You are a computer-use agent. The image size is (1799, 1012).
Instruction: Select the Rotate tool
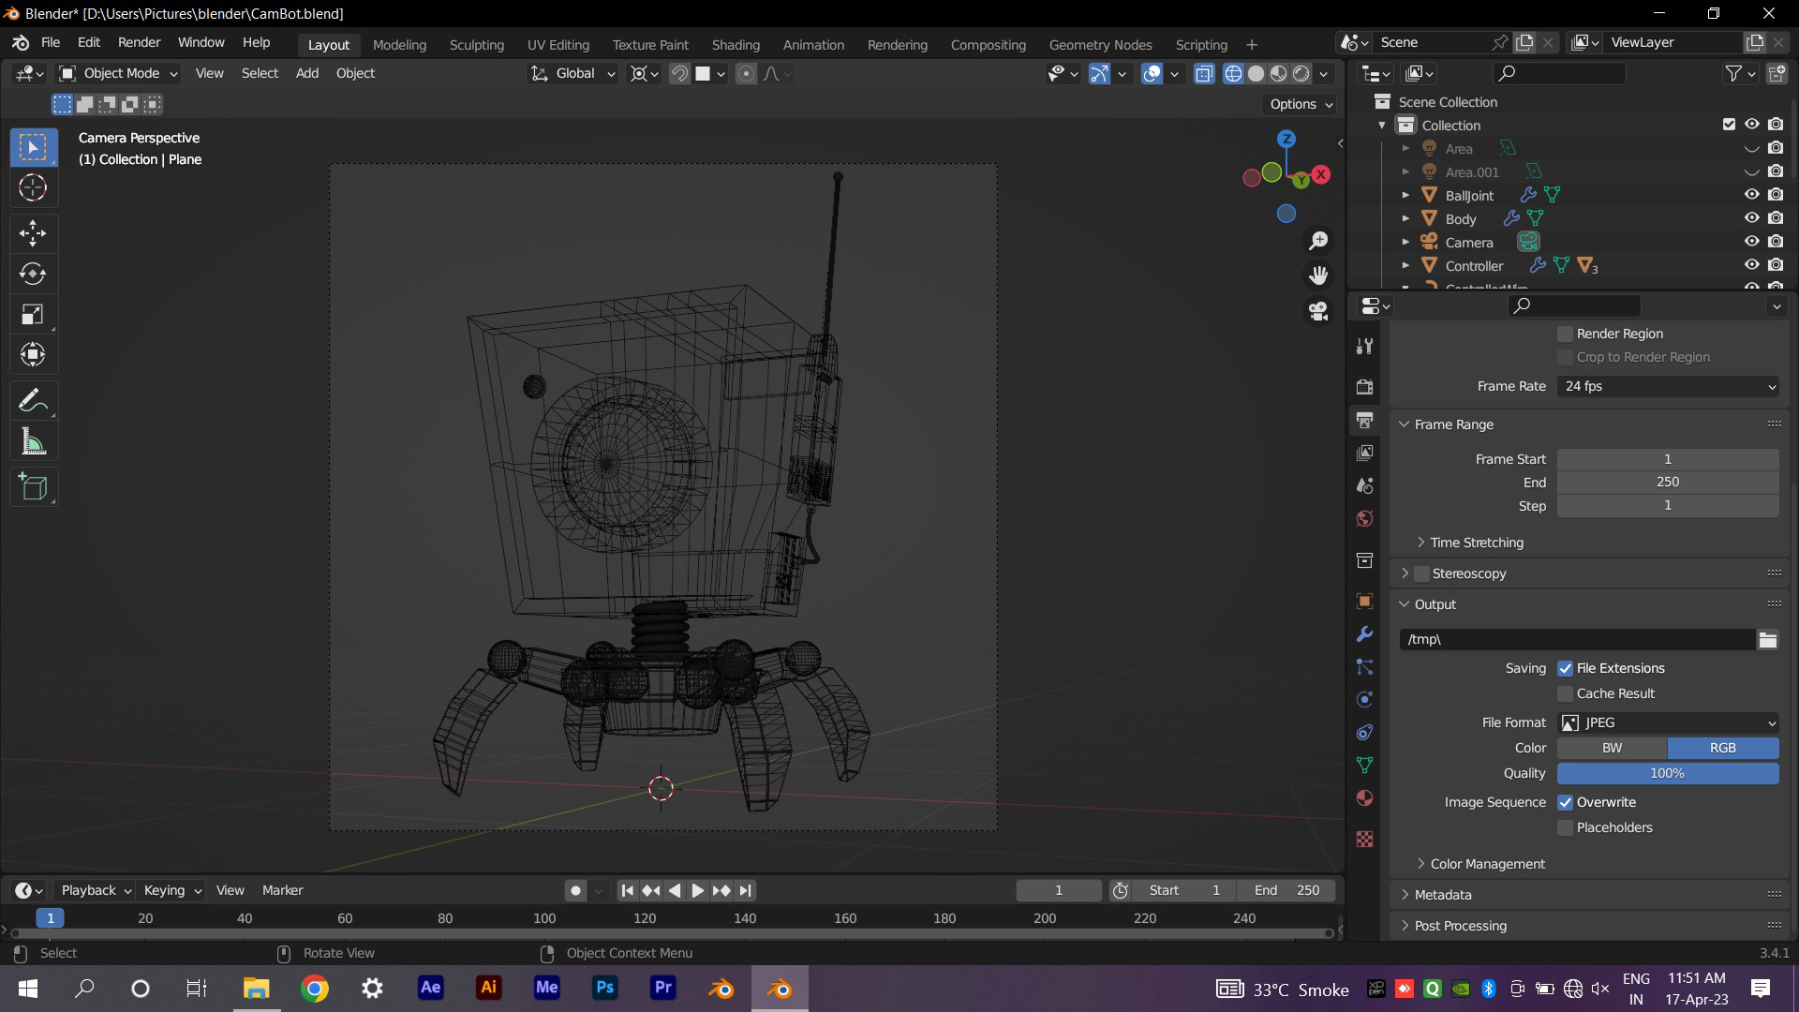coord(33,274)
